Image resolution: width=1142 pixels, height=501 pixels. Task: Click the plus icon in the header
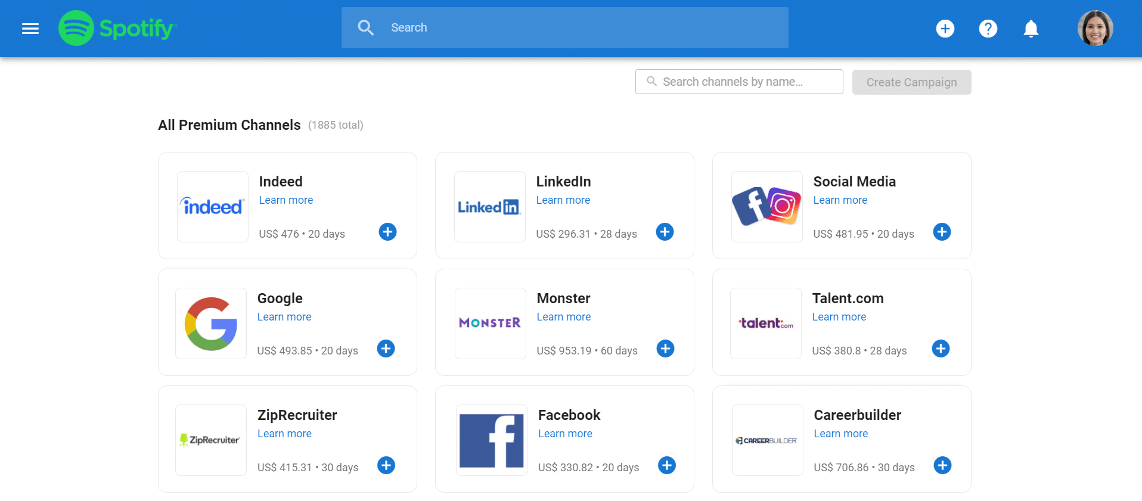945,29
